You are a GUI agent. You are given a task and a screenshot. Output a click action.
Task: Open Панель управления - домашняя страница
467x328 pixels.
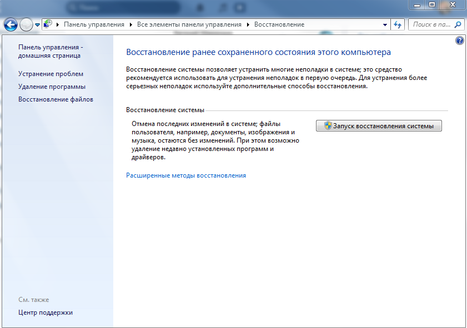[51, 51]
